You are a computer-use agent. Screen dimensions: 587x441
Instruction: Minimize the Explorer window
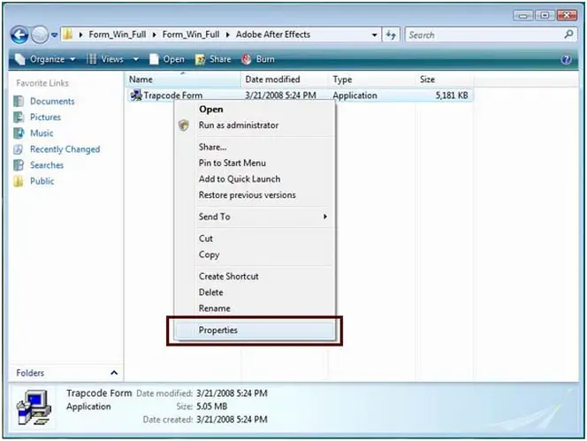coord(523,15)
